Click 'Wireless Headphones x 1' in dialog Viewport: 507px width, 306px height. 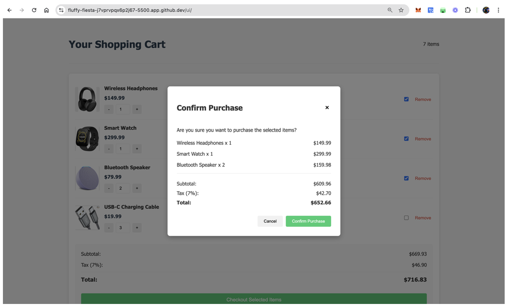[x=204, y=143]
